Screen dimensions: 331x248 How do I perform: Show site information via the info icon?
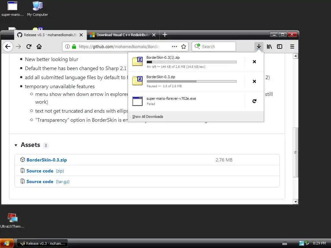click(67, 46)
